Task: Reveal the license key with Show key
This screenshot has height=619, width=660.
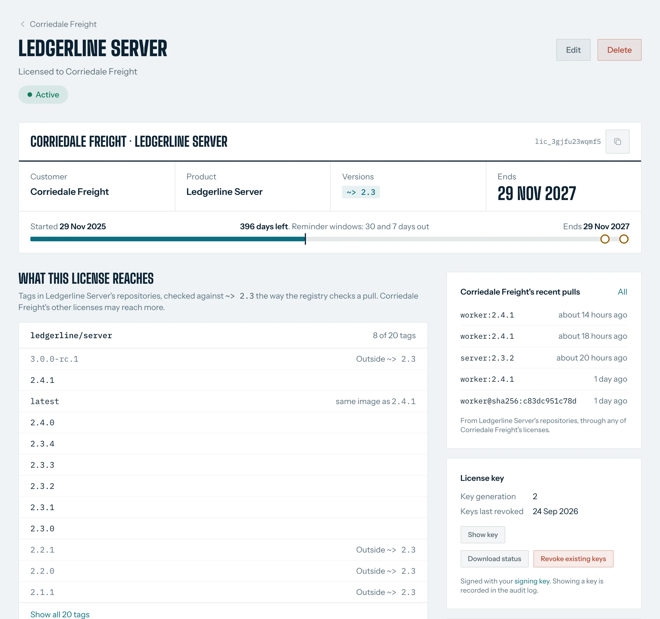Action: pos(482,535)
